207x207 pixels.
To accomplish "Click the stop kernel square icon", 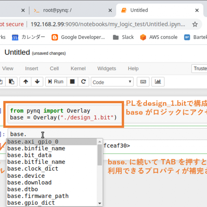I will 72,82.
